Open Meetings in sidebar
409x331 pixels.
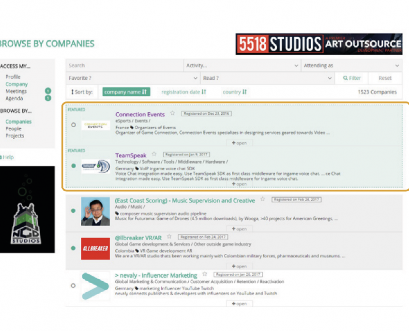click(16, 91)
